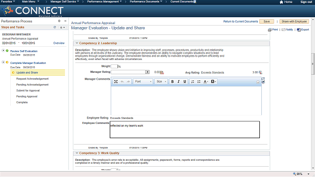Insert bulleted list in Manager Comments
Viewport: 315px width, 177px height.
click(x=199, y=82)
